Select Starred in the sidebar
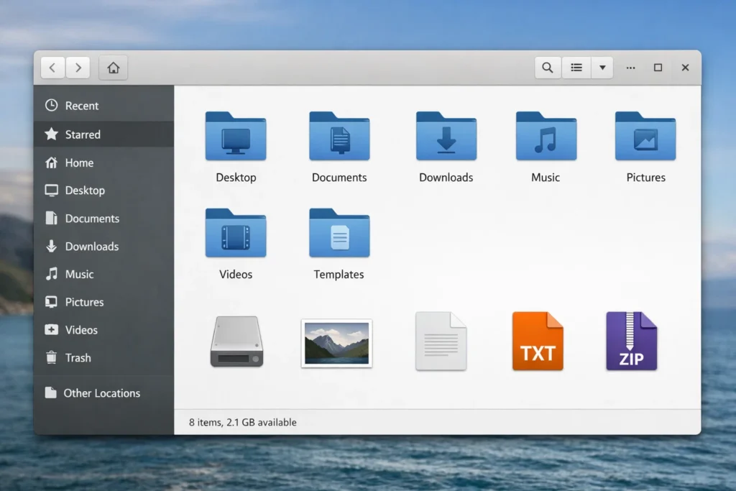Viewport: 736px width, 491px height. (x=82, y=134)
